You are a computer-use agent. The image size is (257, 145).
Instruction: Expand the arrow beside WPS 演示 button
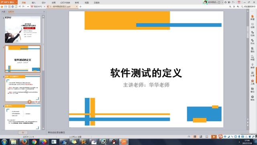16,2
